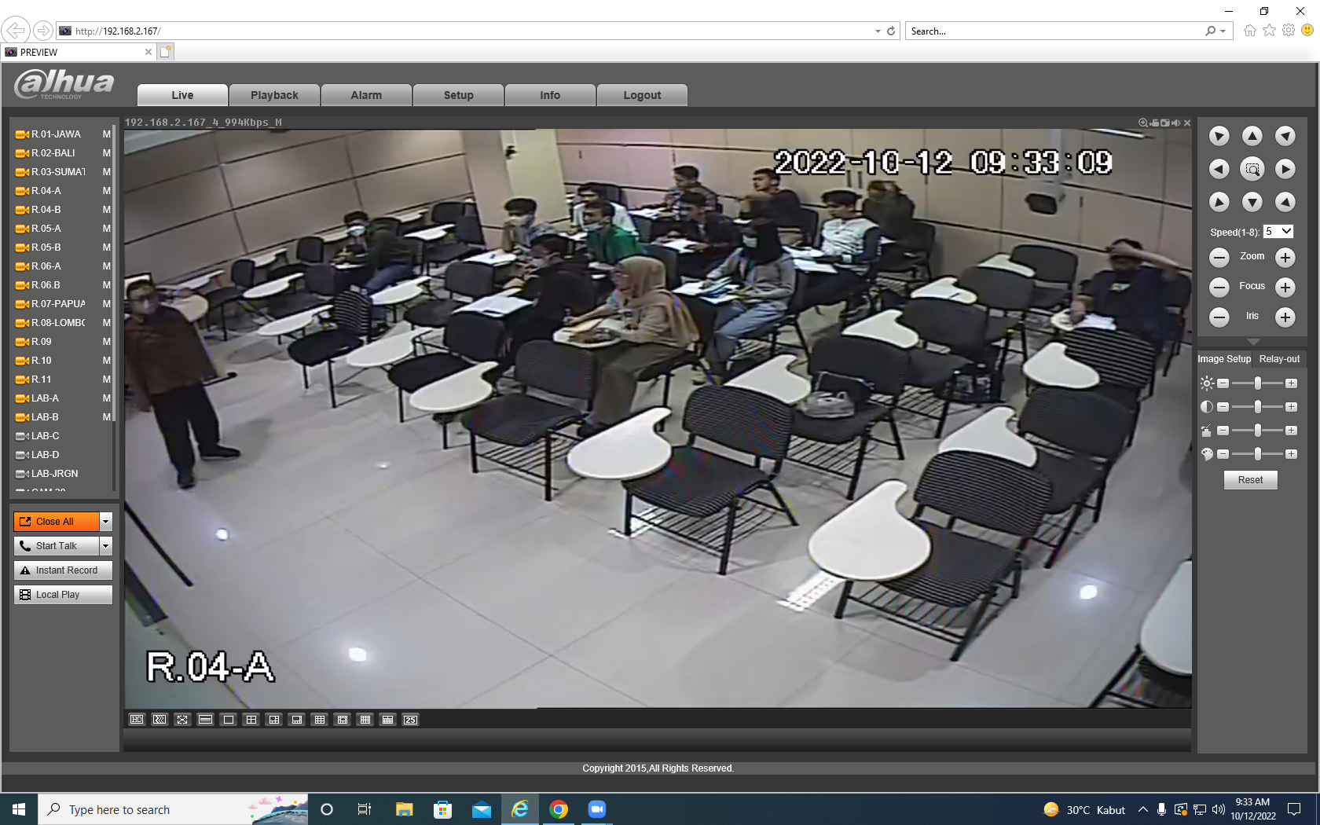Select camera R.03-SUMAT in channel list

click(x=58, y=172)
